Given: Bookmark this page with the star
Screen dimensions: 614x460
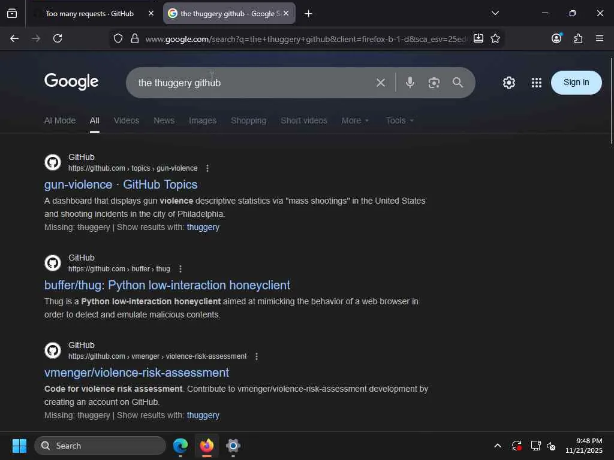Looking at the screenshot, I should click(x=495, y=38).
